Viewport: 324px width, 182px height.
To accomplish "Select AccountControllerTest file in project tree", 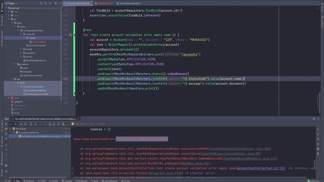I will point(35,90).
